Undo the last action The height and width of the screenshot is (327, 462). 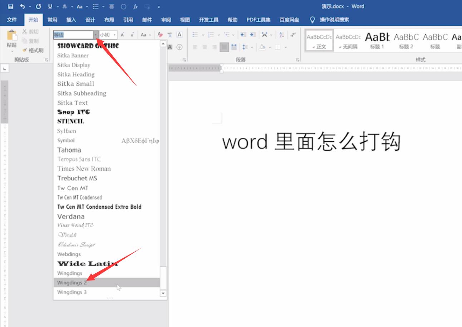22,6
